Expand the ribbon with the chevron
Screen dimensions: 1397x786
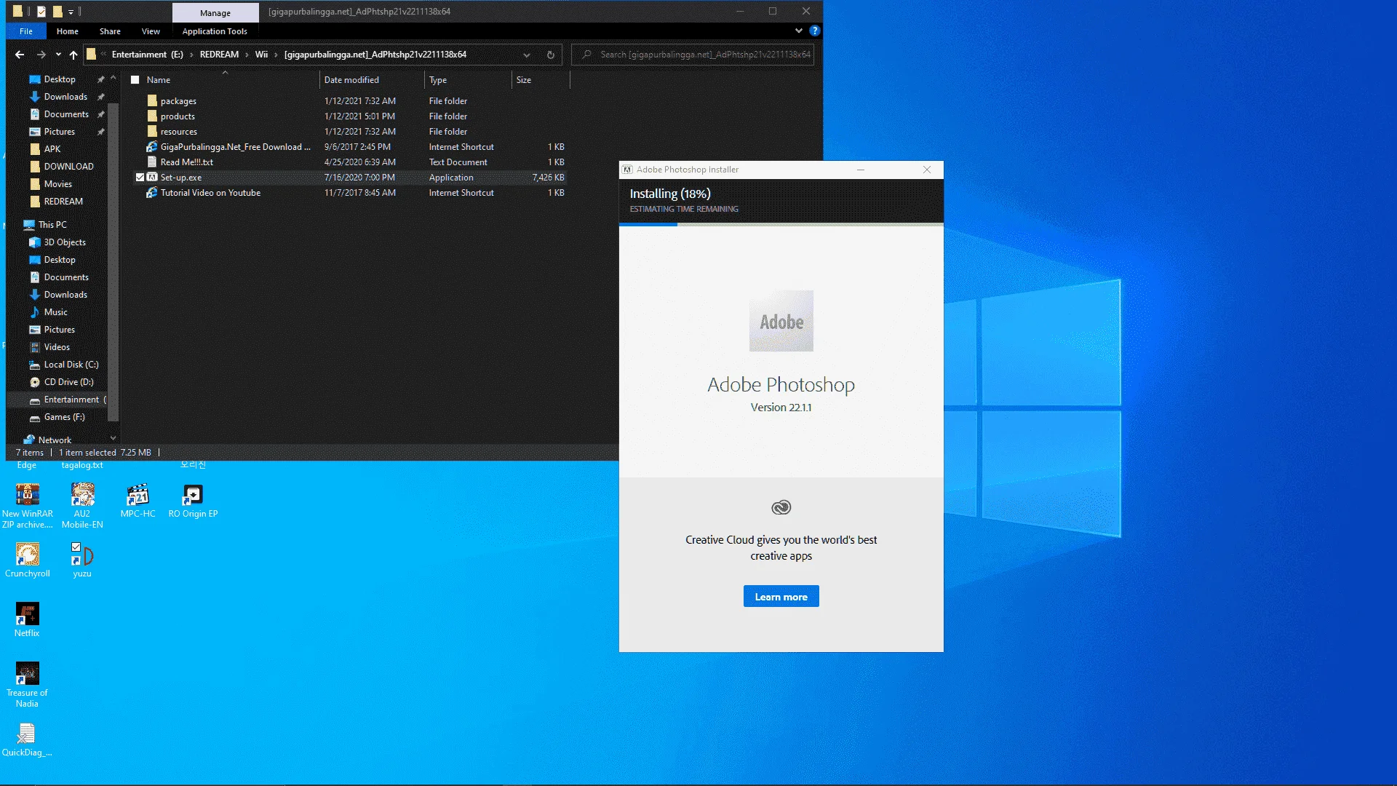[x=799, y=31]
